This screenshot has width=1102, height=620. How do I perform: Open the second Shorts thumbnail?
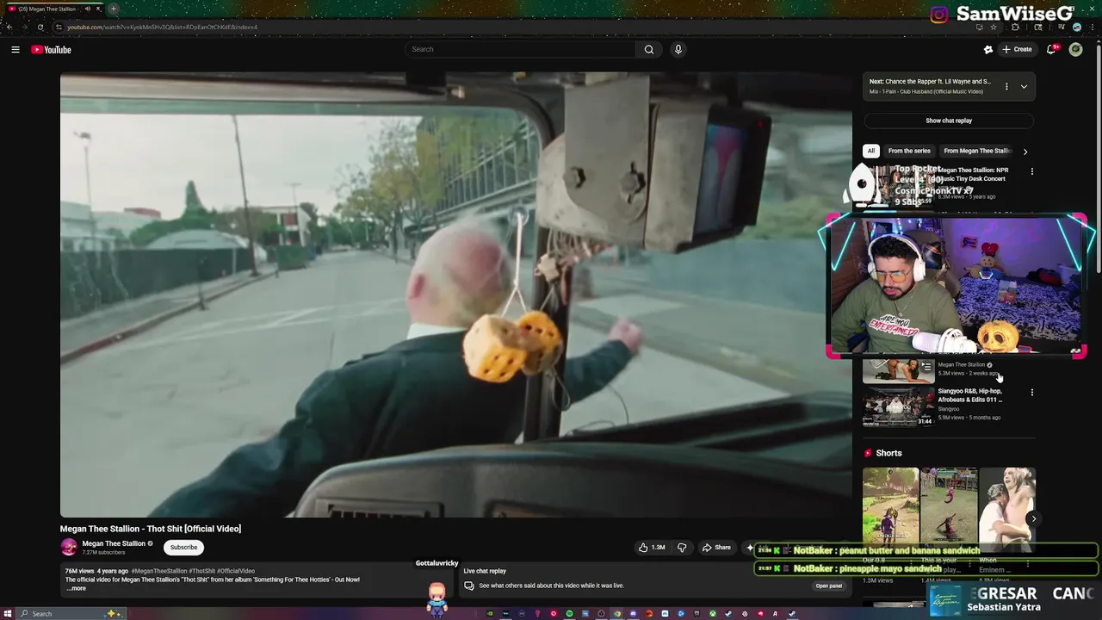(x=949, y=505)
